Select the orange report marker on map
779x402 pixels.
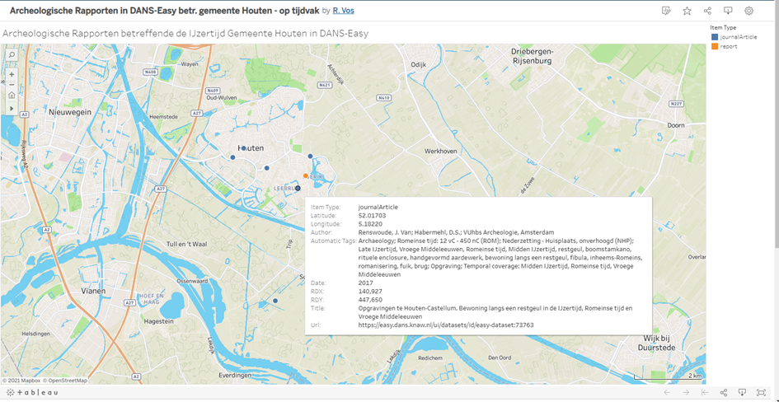pos(306,176)
